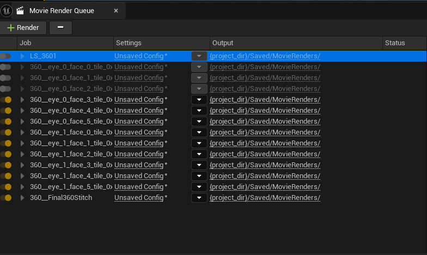Disable the 360__eye_1_face_0_tile_0 job toggle
Screen dimensions: 427x255
[x=5, y=132]
